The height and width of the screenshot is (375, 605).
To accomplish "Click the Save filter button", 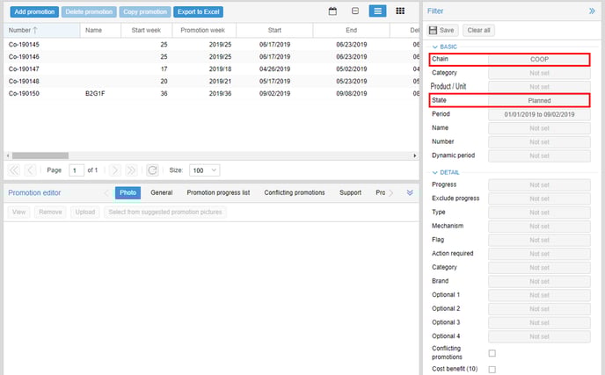I will tap(442, 30).
